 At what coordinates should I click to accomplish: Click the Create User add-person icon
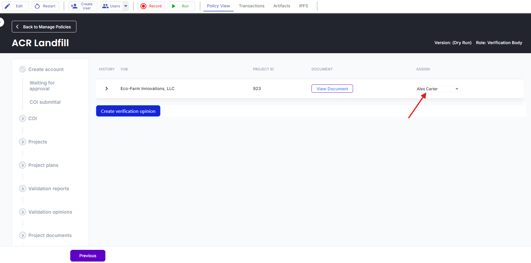coord(74,6)
